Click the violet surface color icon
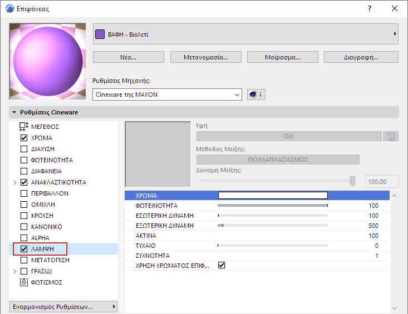Screen dimensions: 408x314 point(100,34)
